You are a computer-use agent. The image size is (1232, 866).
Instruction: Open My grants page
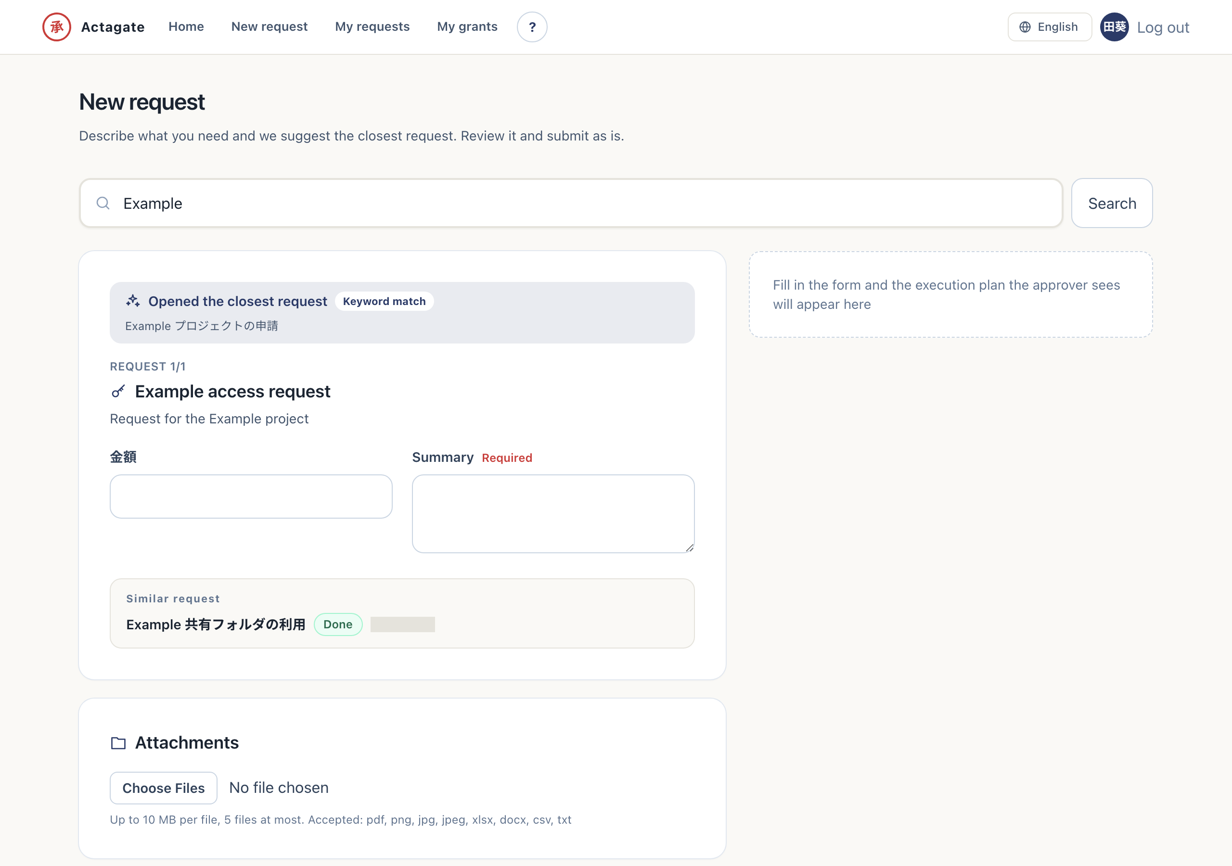click(x=467, y=27)
